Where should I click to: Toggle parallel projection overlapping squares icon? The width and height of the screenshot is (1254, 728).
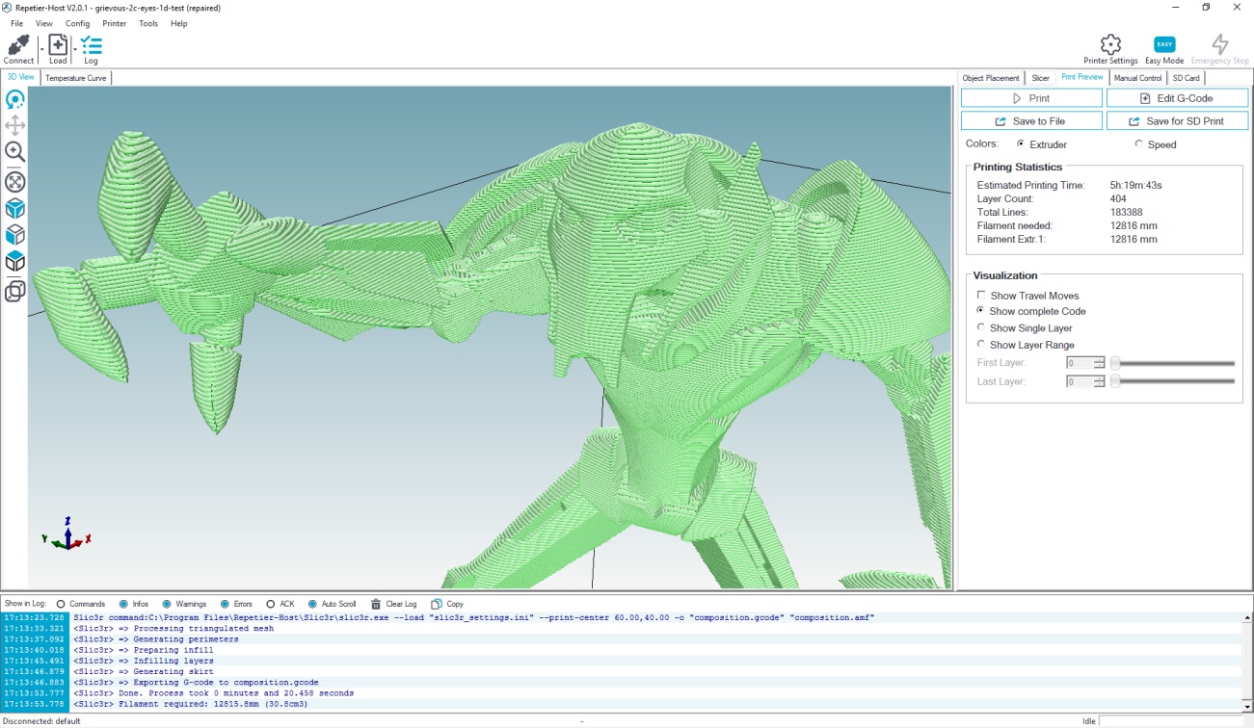point(15,291)
